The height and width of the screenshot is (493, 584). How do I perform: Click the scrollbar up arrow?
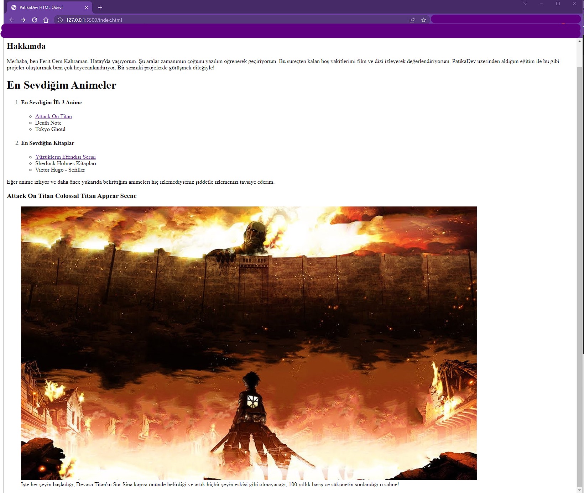580,42
